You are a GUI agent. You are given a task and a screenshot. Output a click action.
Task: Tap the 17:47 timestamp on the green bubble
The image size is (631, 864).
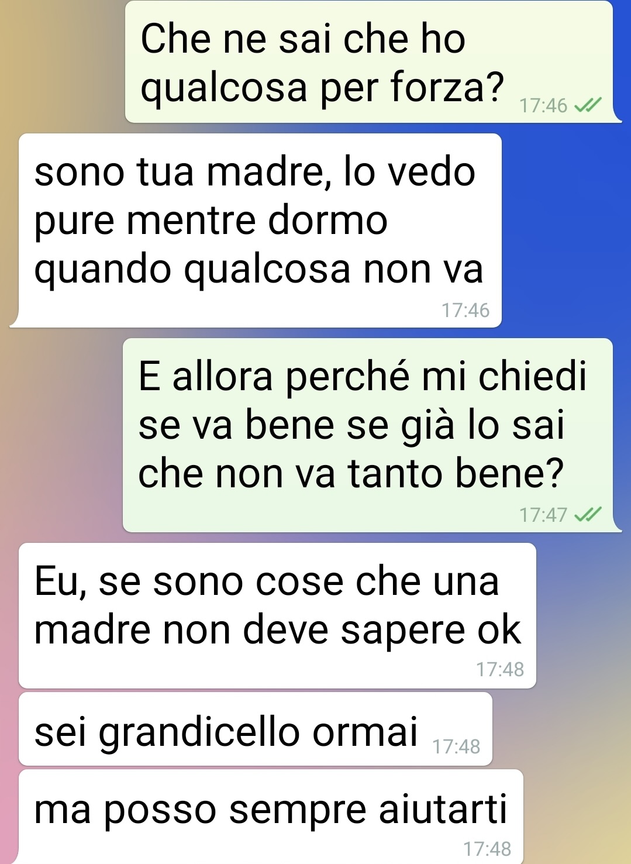tap(543, 515)
